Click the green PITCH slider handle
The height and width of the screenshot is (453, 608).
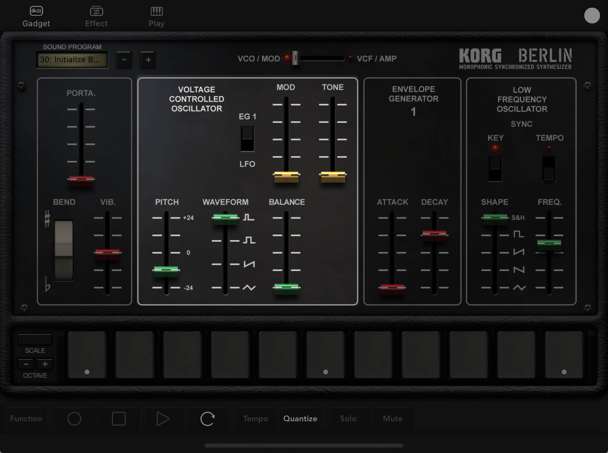(x=166, y=270)
